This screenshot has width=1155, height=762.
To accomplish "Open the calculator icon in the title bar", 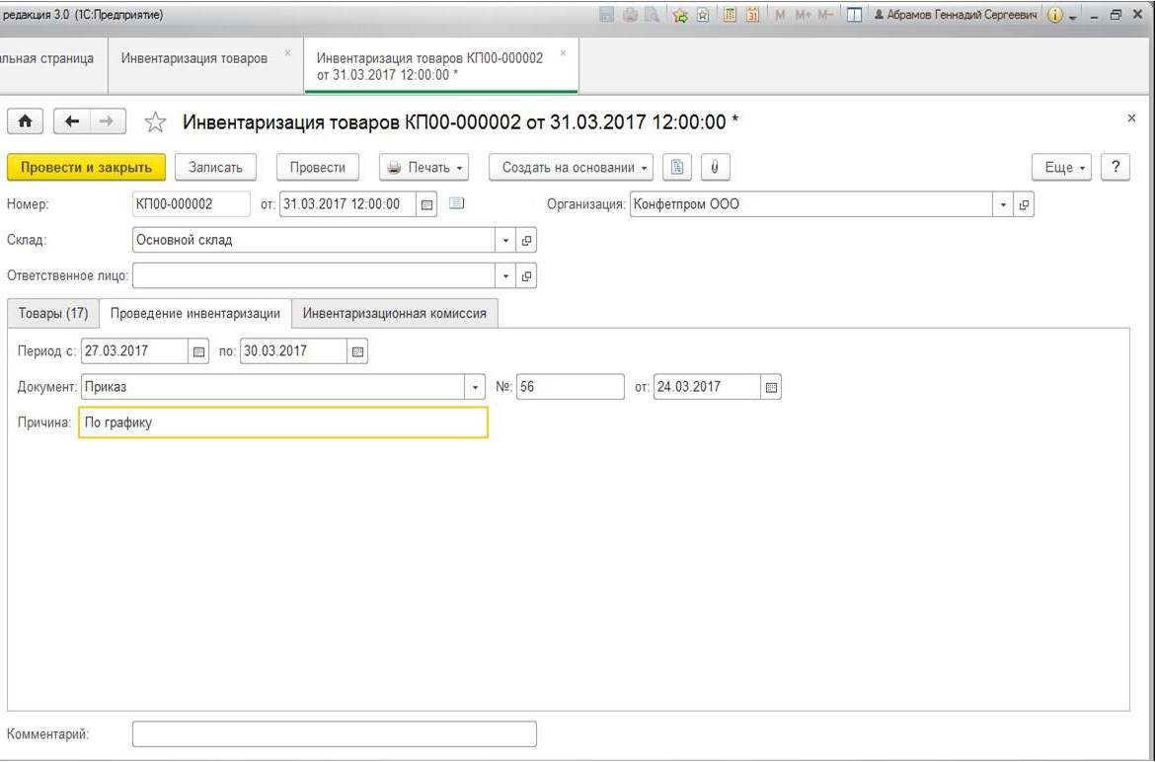I will [730, 15].
